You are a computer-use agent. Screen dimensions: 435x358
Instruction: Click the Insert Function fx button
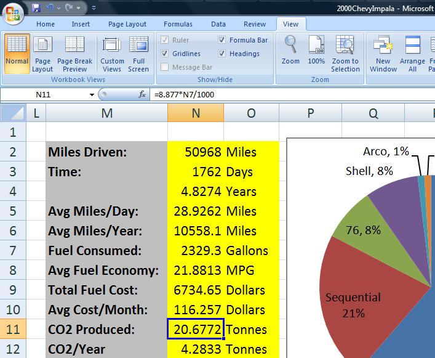[142, 95]
